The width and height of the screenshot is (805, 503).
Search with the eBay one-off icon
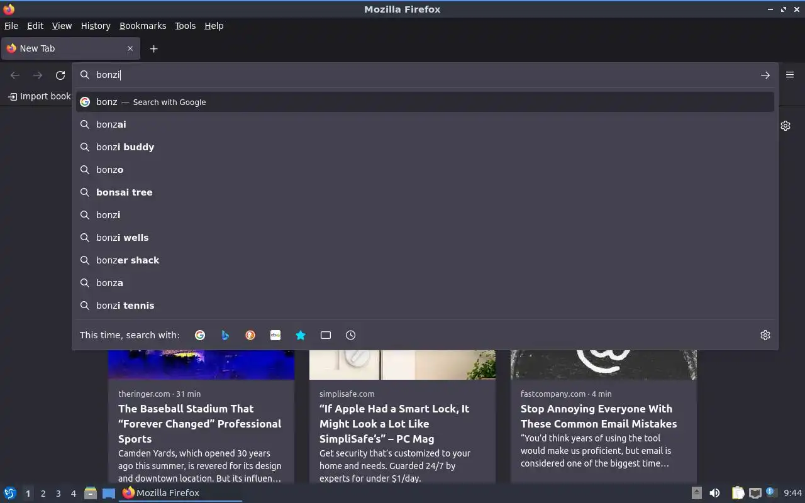pyautogui.click(x=275, y=335)
